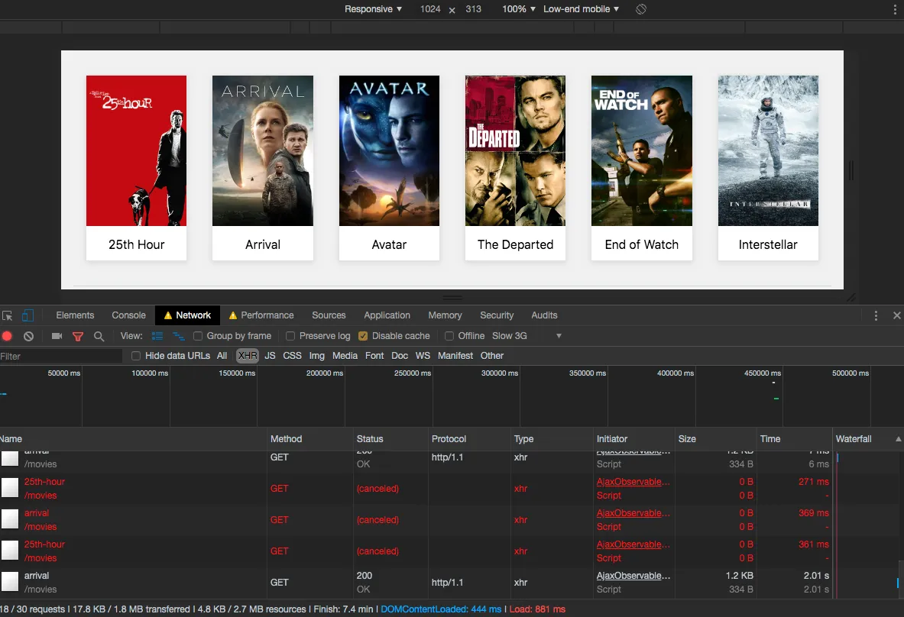Open the Responsive device dropdown

point(371,9)
